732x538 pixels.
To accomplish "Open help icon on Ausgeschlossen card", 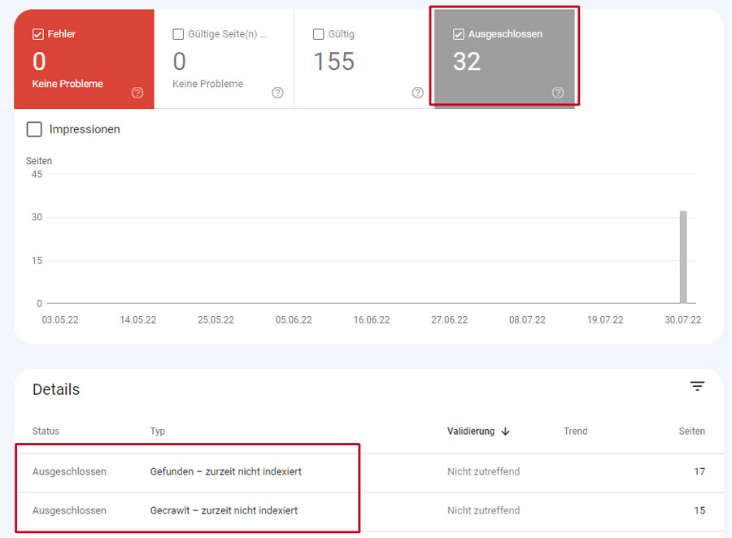I will 558,93.
